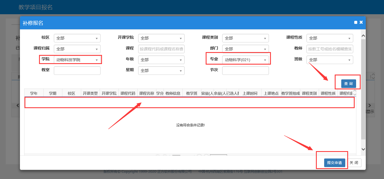
Task: Click the 教室 text field
Action: coord(77,71)
